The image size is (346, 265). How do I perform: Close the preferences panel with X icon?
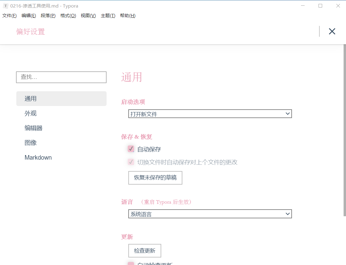332,32
